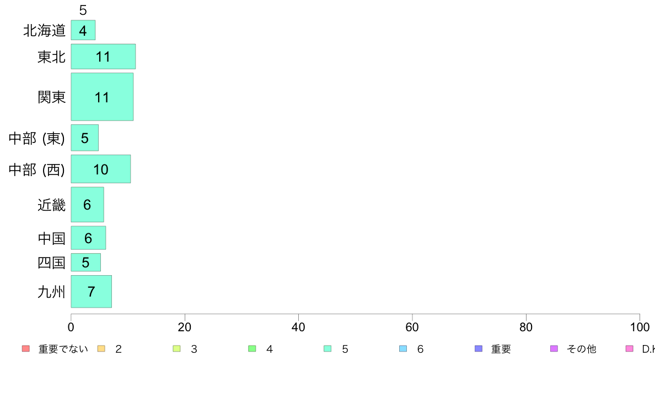The height and width of the screenshot is (405, 655).
Task: Click the violet その他 legend swatch
Action: (554, 349)
